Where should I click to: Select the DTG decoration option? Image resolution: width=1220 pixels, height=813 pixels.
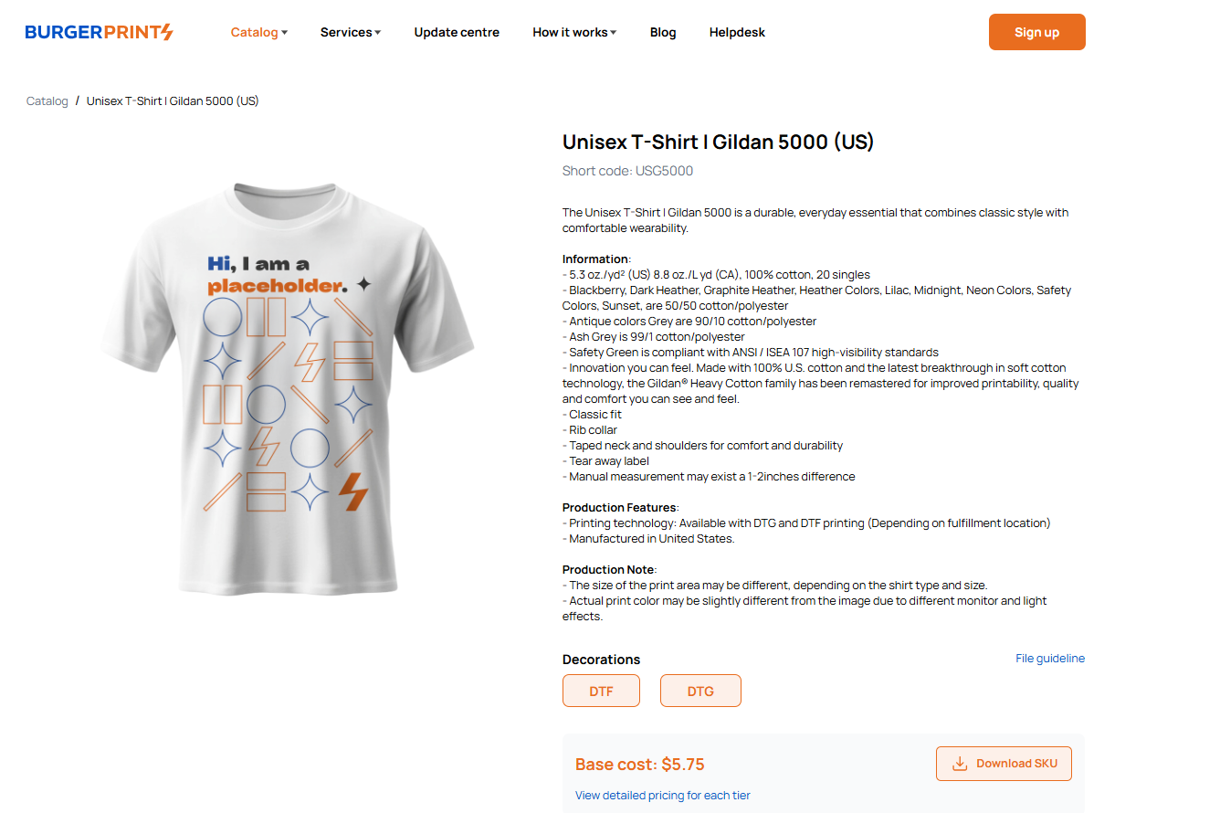[700, 691]
